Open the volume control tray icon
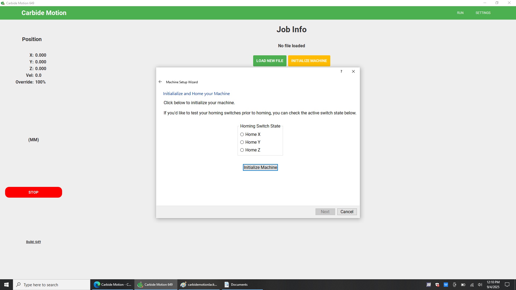This screenshot has width=516, height=290. click(x=480, y=285)
